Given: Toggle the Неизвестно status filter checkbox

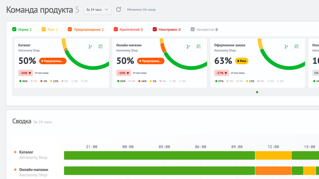Looking at the screenshot, I should pyautogui.click(x=193, y=29).
